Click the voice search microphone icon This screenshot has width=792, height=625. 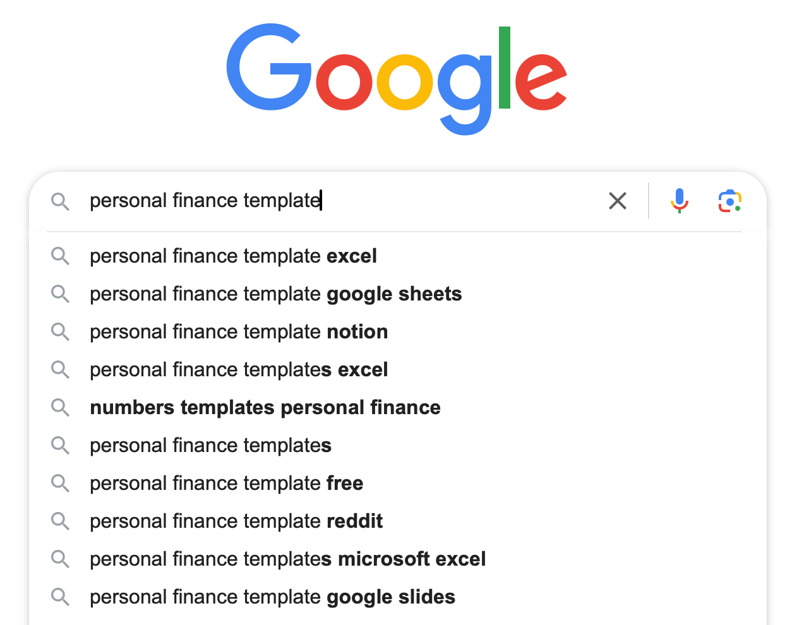point(680,201)
